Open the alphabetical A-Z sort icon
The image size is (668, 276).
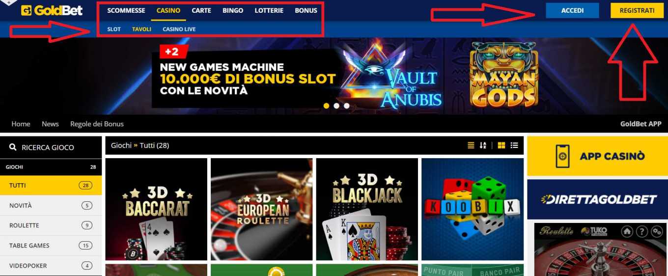pyautogui.click(x=483, y=145)
